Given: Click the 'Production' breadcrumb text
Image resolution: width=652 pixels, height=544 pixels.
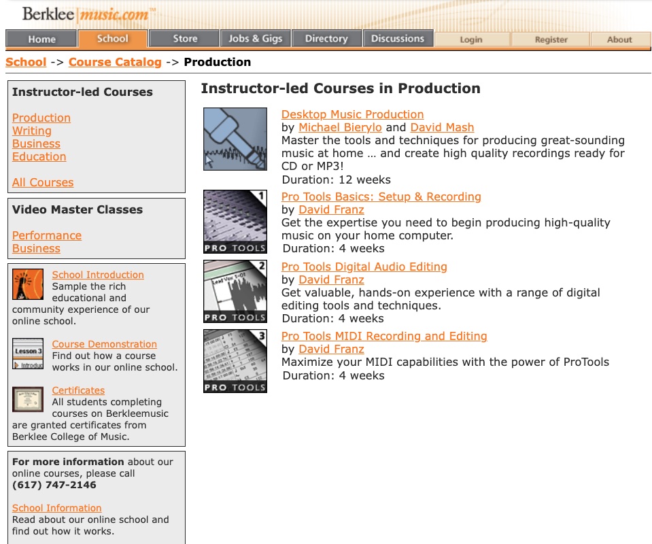Looking at the screenshot, I should tap(218, 62).
